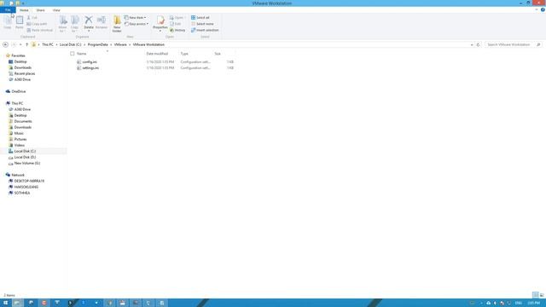Open the New item dropdown
Viewport: 546px width, 307px height.
tap(135, 17)
